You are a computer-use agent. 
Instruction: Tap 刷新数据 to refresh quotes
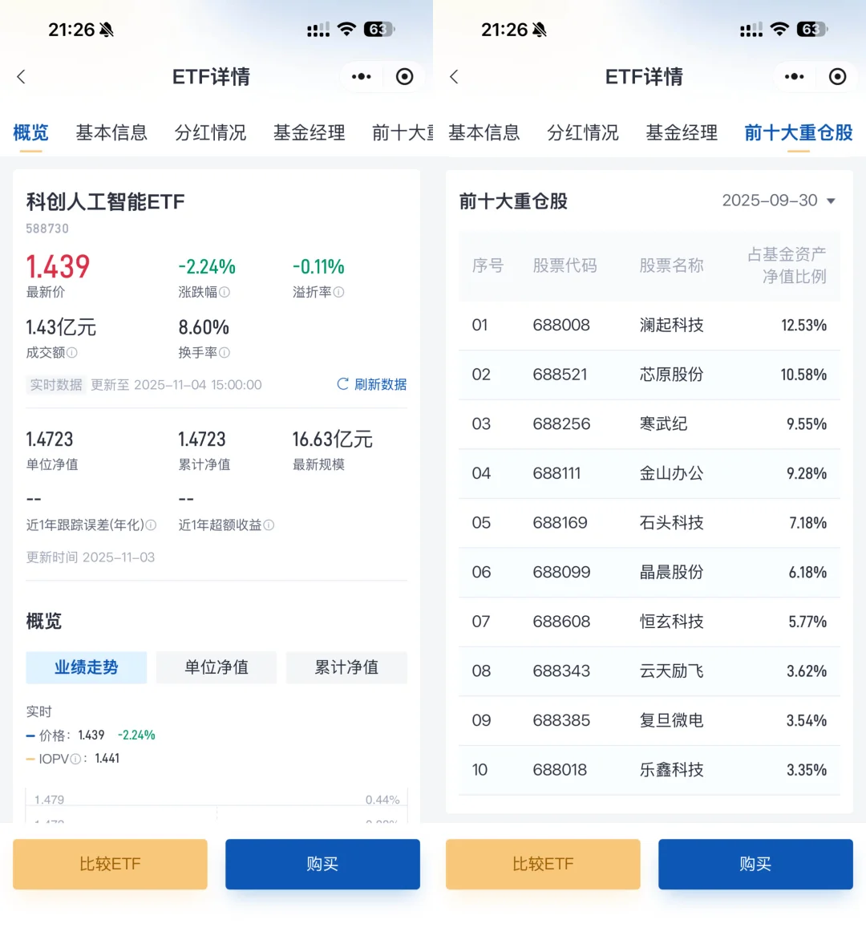pos(381,384)
